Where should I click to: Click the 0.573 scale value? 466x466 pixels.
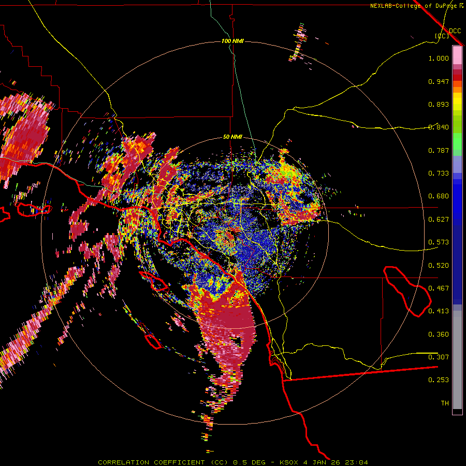(x=439, y=242)
